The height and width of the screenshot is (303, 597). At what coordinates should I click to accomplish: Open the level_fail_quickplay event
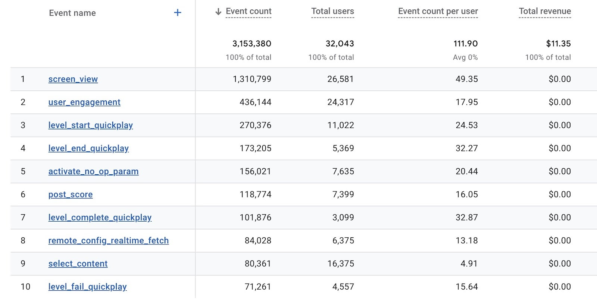[88, 287]
